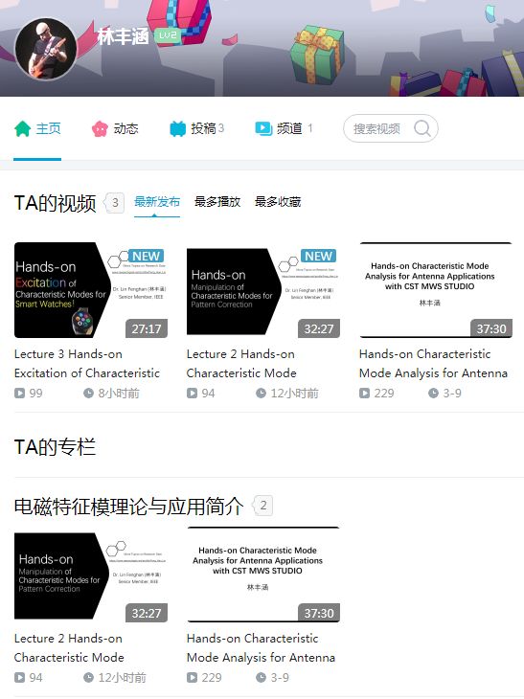Click the 频道 channel play icon

263,128
